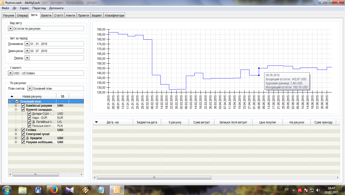Click the Notepad icon in taskbar

(x=101, y=190)
